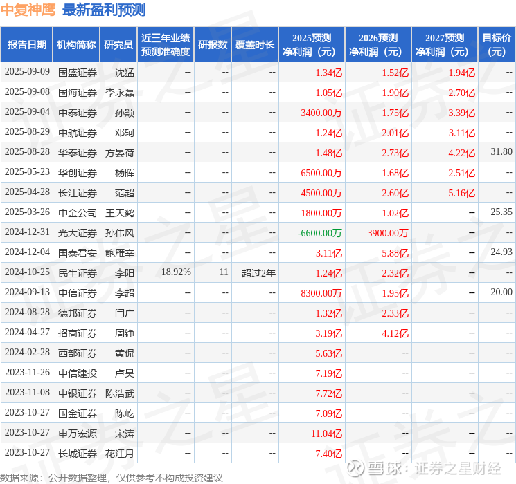This screenshot has width=516, height=484.
Task: Click the 长城证券 institution cell
Action: click(x=78, y=454)
